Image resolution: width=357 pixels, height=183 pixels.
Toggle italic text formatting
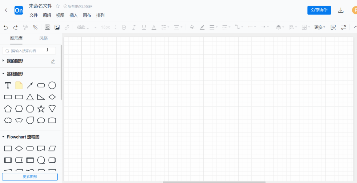coord(134,27)
